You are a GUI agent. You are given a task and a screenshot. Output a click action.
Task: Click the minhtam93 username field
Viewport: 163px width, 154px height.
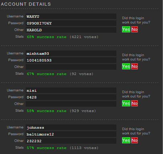click(x=71, y=53)
